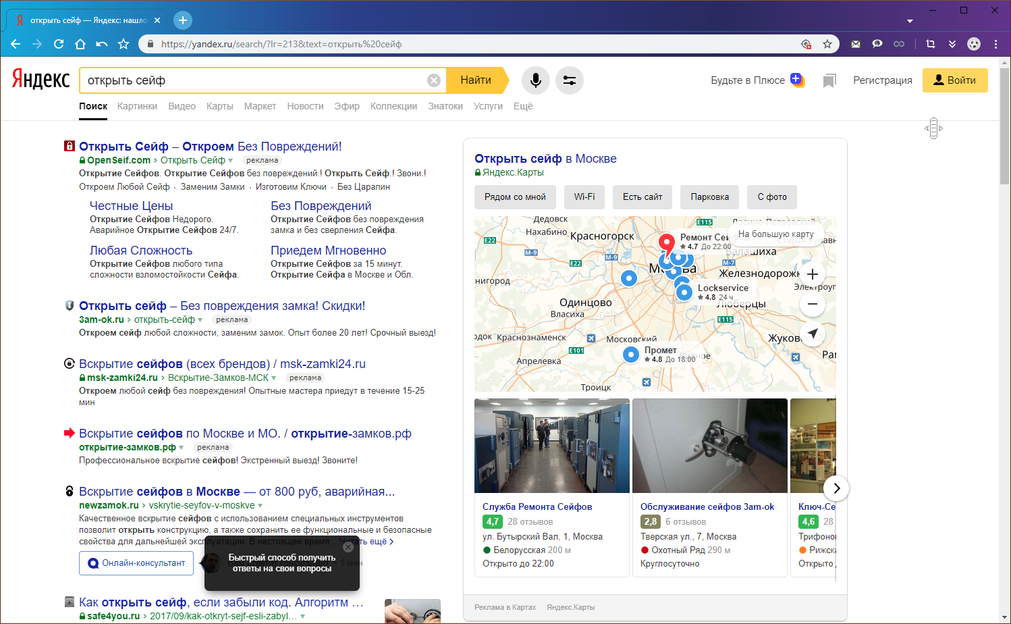Open the chat bubble extension icon
The image size is (1011, 624).
(x=877, y=44)
